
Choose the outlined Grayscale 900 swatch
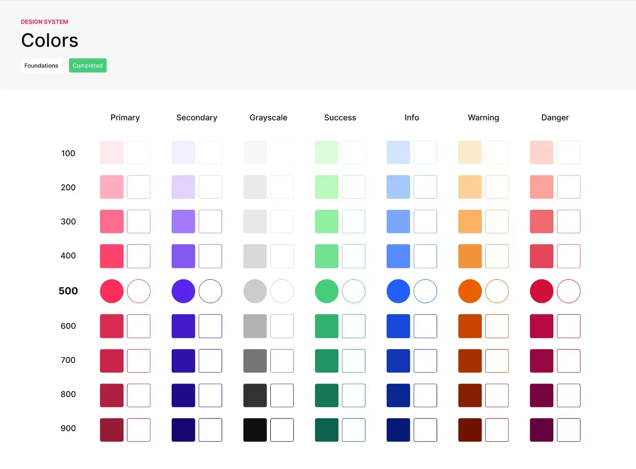(x=282, y=430)
